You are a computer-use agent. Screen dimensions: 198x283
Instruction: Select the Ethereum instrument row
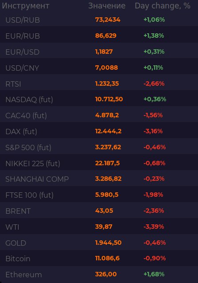(99, 275)
